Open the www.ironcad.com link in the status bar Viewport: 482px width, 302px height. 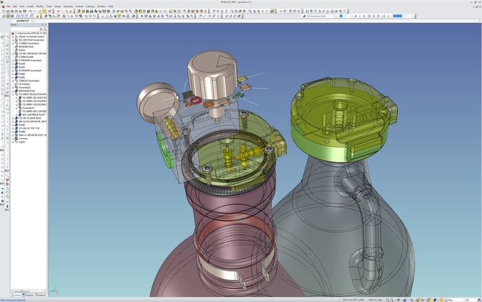(13, 300)
